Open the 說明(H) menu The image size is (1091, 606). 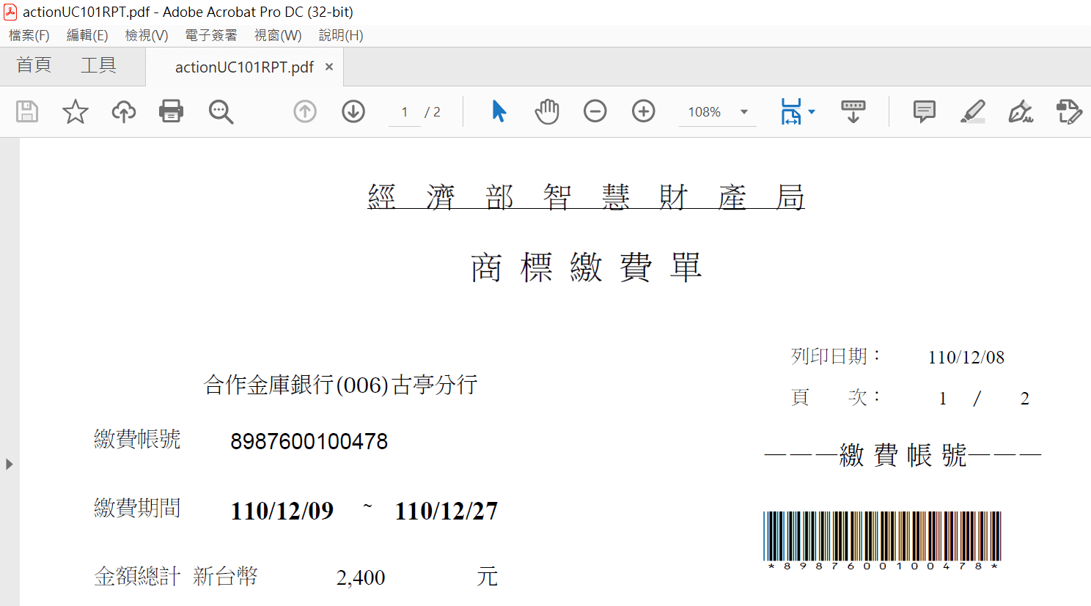tap(341, 35)
